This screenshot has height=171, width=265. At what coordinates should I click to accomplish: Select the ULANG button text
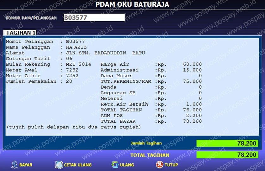[127, 165]
